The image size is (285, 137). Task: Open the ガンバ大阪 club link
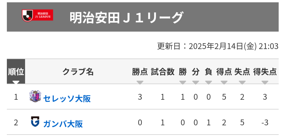tap(63, 124)
